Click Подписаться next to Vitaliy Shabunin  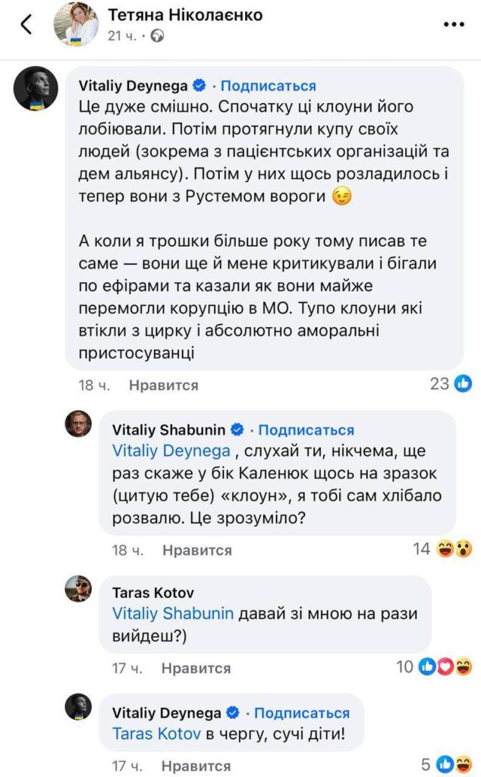tap(307, 430)
